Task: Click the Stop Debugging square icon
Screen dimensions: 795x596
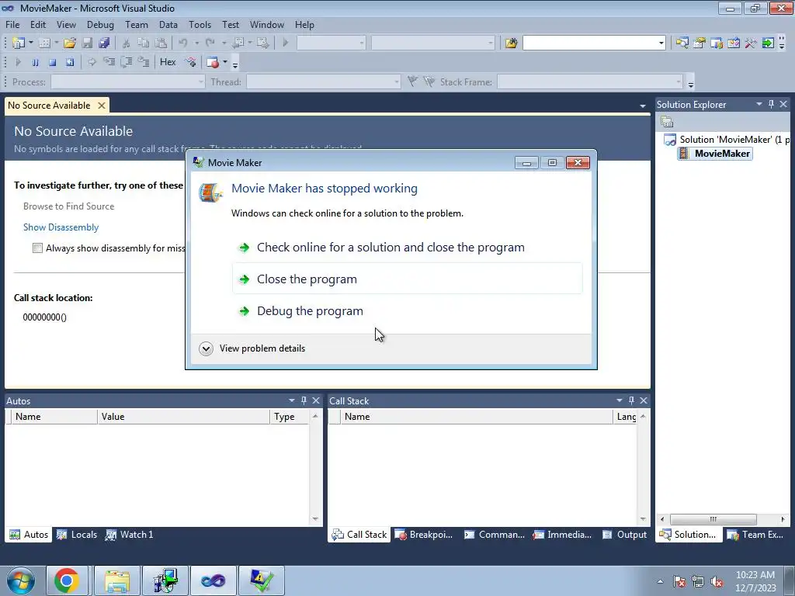Action: click(52, 62)
